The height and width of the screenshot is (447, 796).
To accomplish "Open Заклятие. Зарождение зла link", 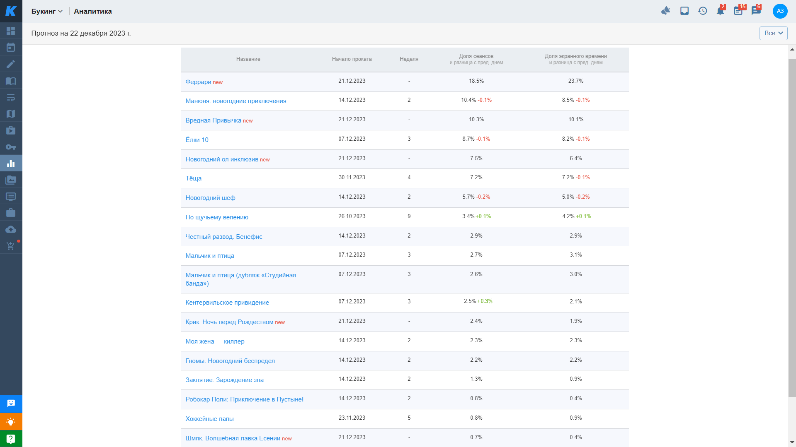I will click(224, 380).
